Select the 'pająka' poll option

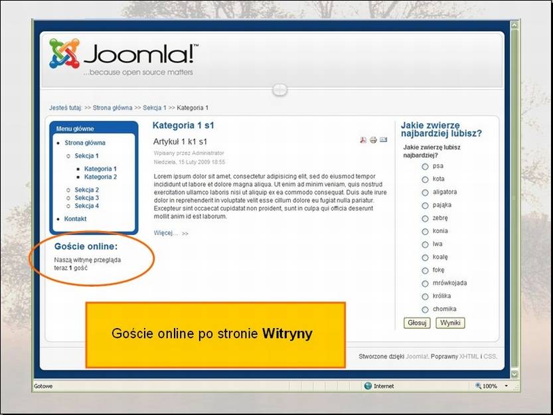point(426,206)
